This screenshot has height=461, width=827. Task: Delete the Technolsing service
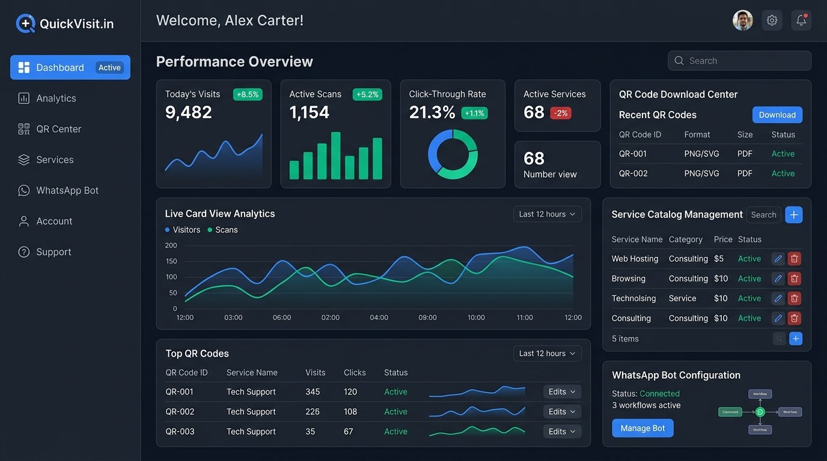point(795,298)
